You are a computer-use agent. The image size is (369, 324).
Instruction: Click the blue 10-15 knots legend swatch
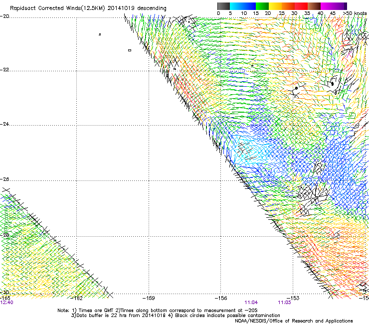coord(249,6)
